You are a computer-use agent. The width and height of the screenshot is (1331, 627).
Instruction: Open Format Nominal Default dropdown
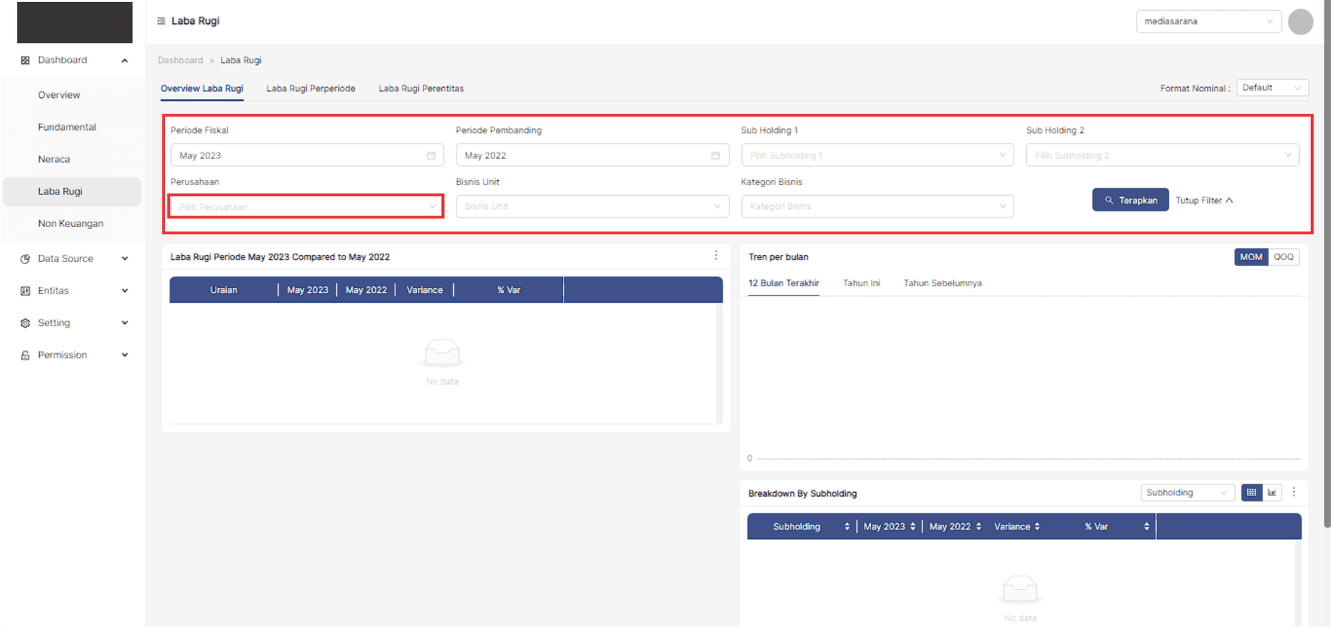tap(1272, 88)
